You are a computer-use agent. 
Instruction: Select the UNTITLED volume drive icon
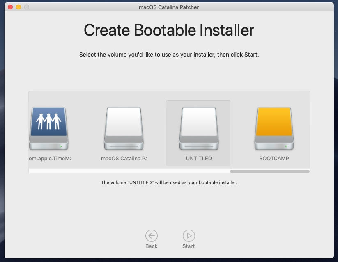[199, 128]
